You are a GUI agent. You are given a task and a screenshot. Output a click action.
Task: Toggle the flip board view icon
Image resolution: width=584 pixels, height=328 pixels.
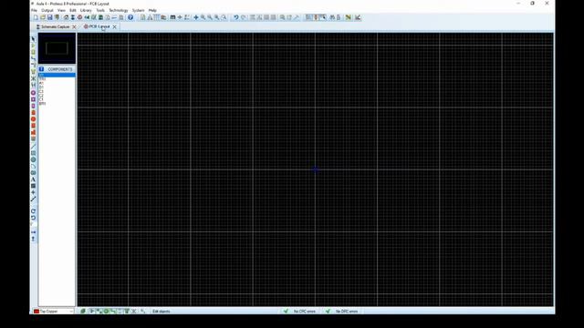pyautogui.click(x=150, y=17)
